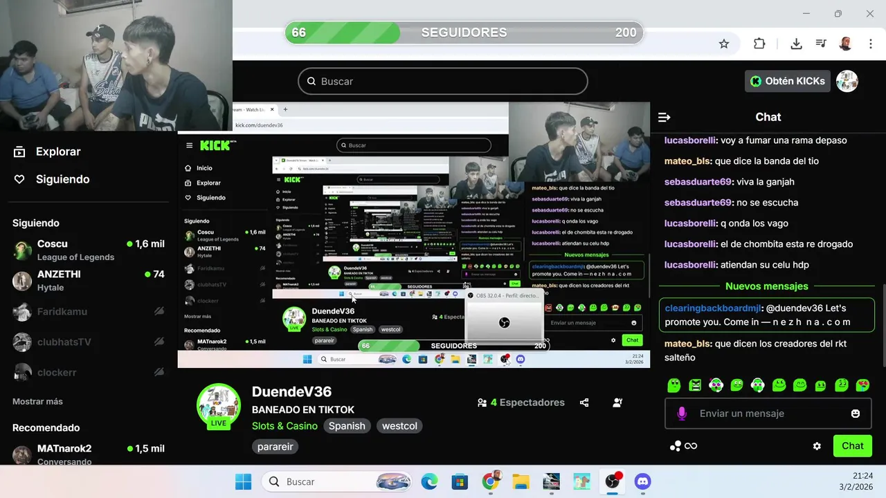Image resolution: width=886 pixels, height=498 pixels.
Task: Select the parareir tag
Action: pos(275,447)
